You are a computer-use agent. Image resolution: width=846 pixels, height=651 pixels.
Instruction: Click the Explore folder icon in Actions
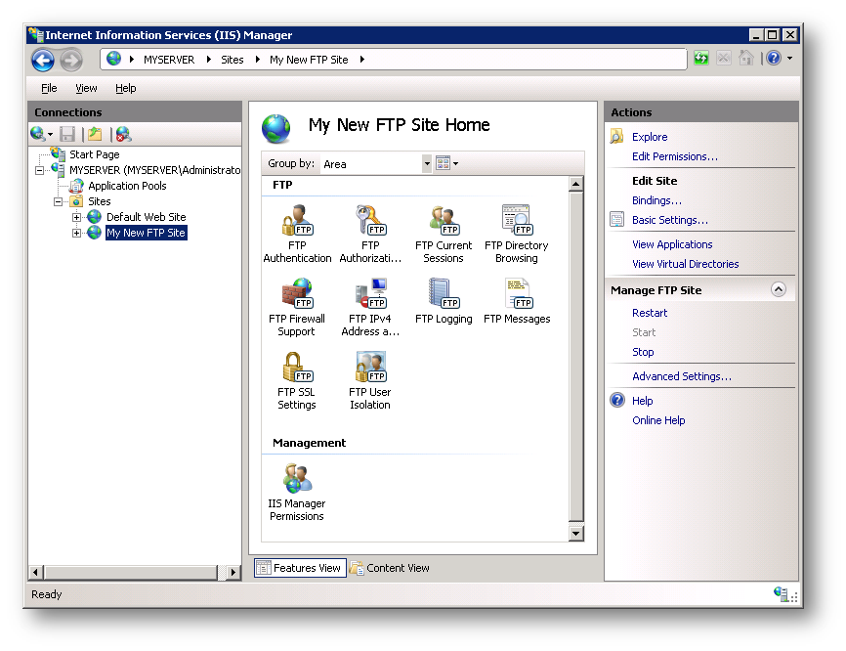click(616, 137)
